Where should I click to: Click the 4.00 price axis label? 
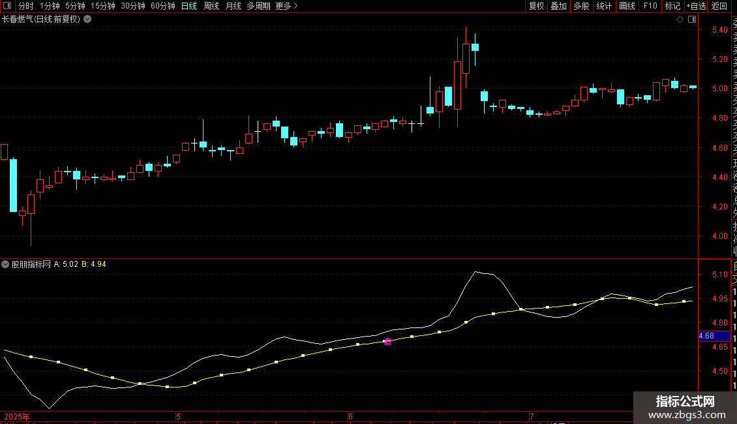point(719,236)
